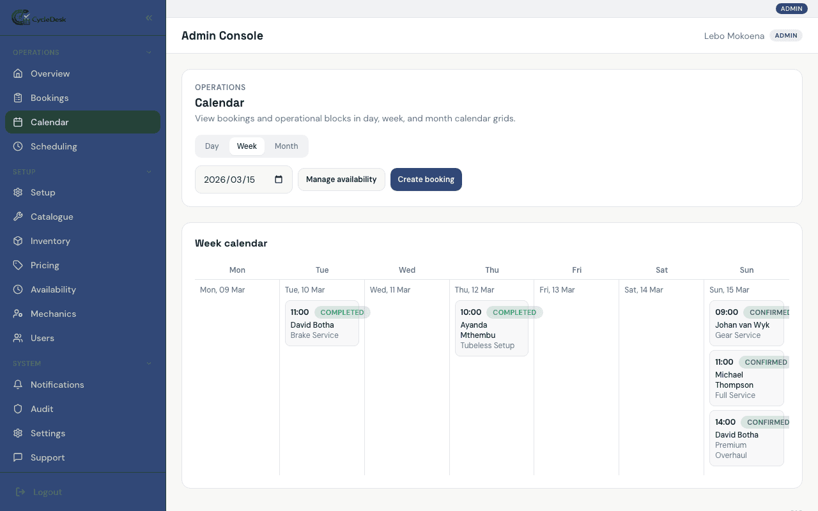
Task: Click the Mechanics people icon
Action: pyautogui.click(x=18, y=314)
